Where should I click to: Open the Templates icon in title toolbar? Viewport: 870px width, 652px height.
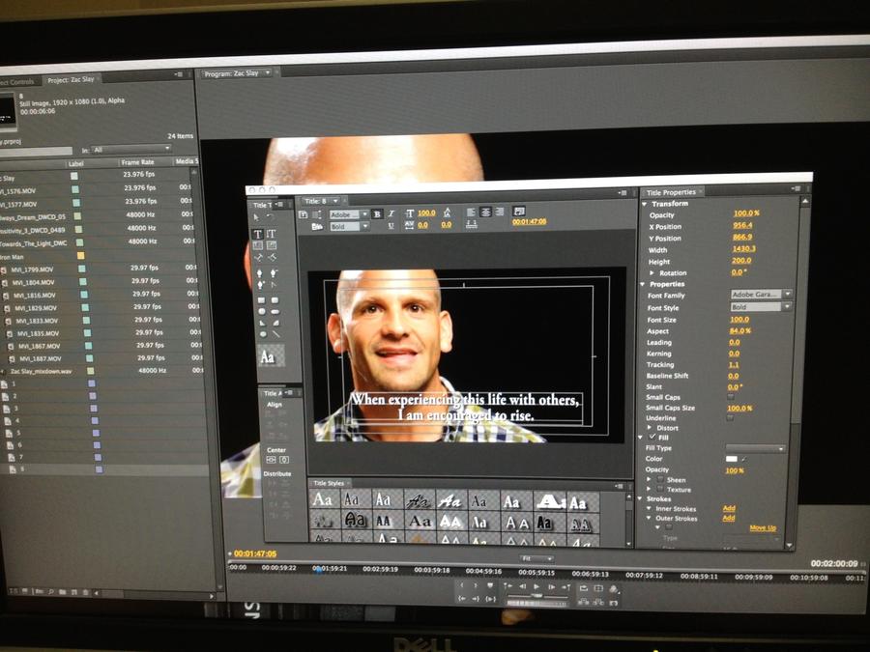tap(317, 226)
